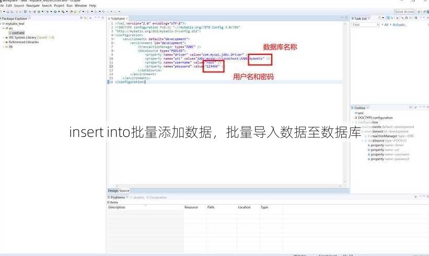Viewport: 429px width, 256px height.
Task: Switch to the Design editor tab
Action: click(113, 191)
